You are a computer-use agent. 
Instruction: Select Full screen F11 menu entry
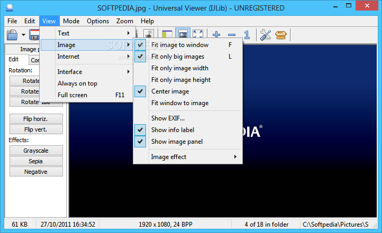click(x=86, y=95)
